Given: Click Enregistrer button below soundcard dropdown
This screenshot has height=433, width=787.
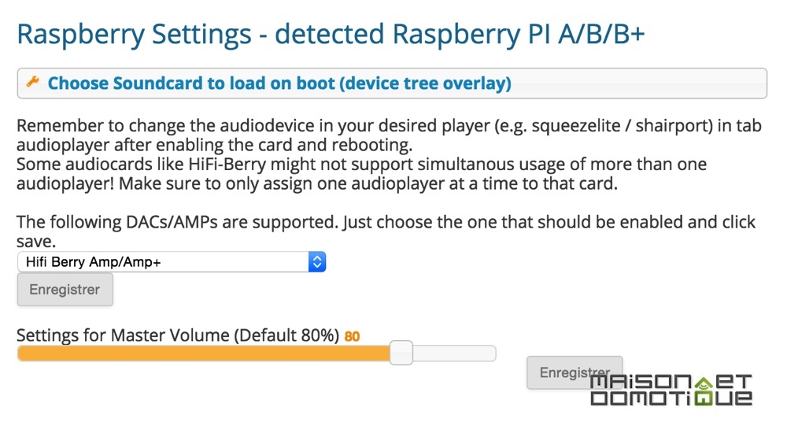Looking at the screenshot, I should point(65,290).
